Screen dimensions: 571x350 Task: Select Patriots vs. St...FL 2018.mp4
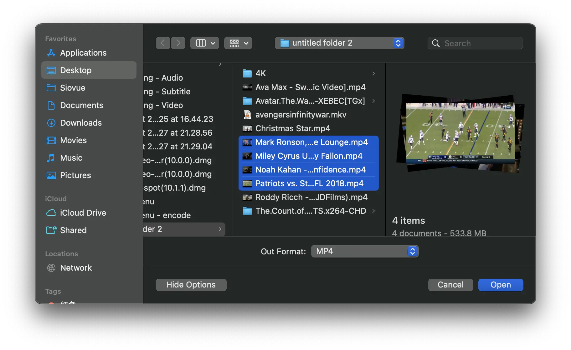(309, 183)
